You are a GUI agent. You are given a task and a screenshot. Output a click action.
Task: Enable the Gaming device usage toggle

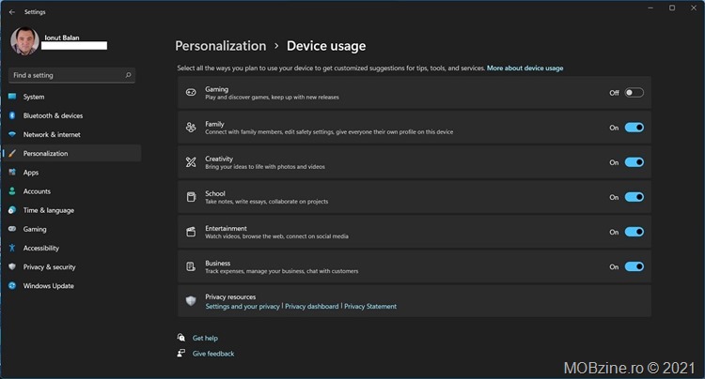pos(634,93)
